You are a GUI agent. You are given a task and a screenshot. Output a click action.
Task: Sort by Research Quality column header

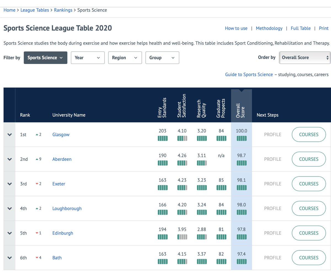202,109
